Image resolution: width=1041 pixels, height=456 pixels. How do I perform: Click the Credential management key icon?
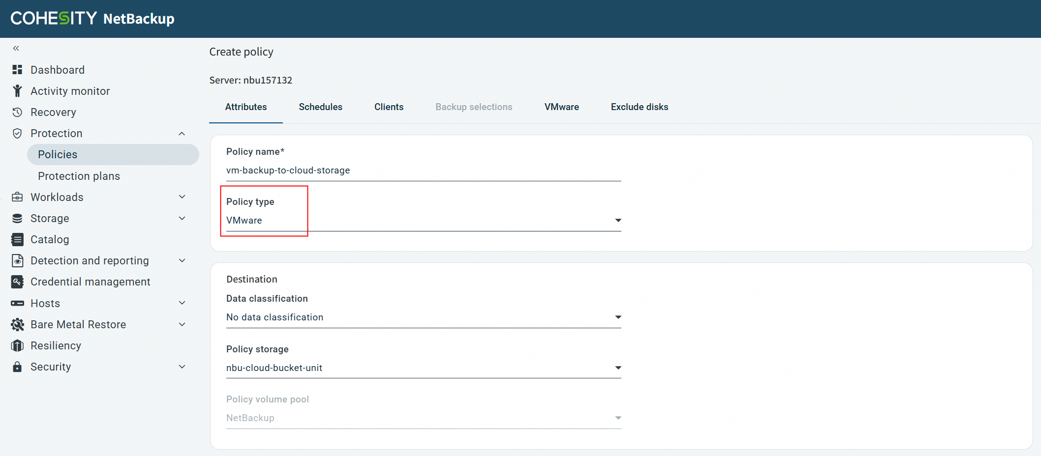click(x=17, y=282)
